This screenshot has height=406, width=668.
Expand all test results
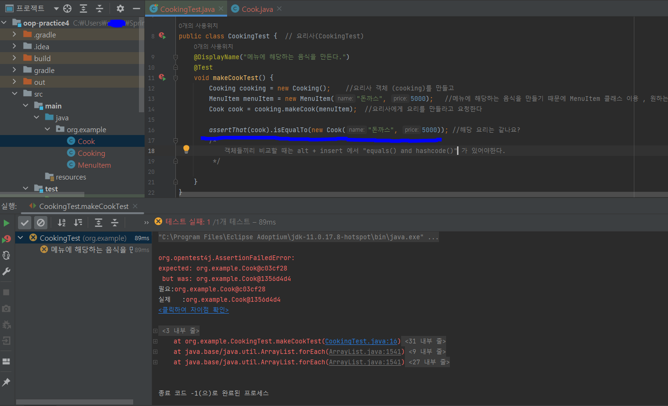click(99, 222)
